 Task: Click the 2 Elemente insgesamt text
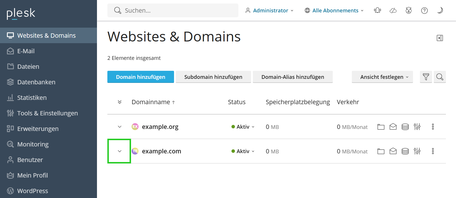pyautogui.click(x=134, y=58)
